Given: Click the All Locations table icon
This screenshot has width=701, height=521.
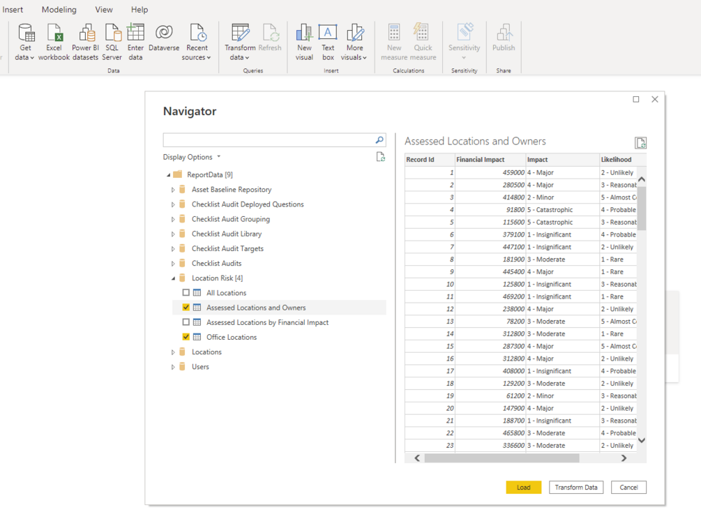Looking at the screenshot, I should [197, 292].
